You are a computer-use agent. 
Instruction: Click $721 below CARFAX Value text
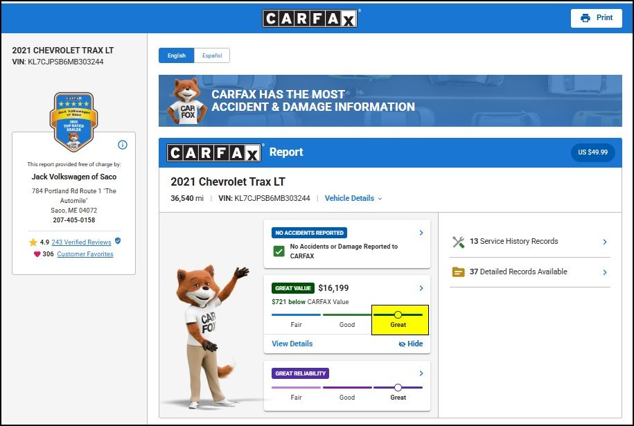point(310,301)
